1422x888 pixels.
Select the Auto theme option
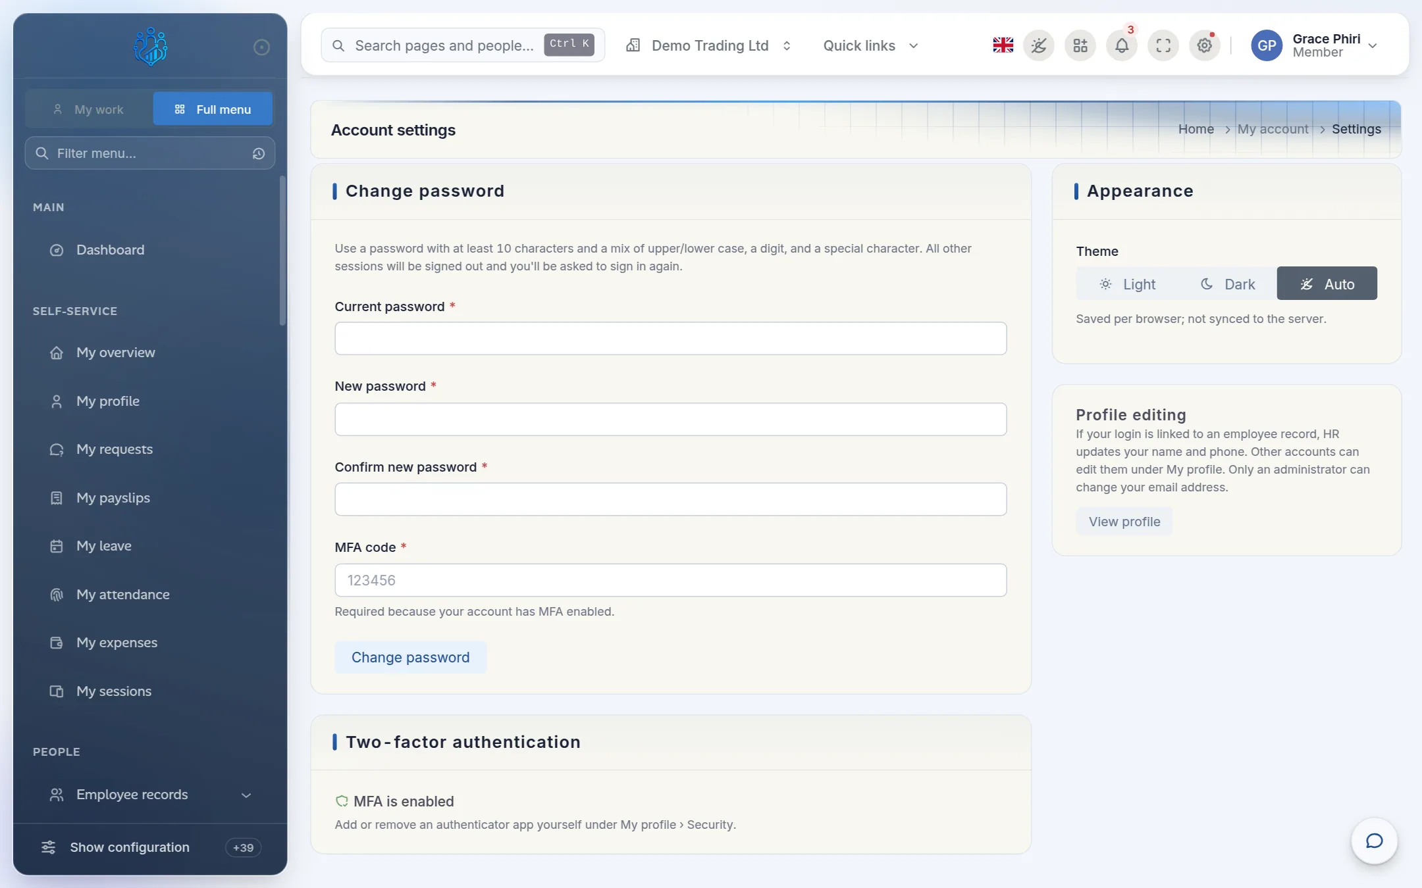coord(1327,284)
